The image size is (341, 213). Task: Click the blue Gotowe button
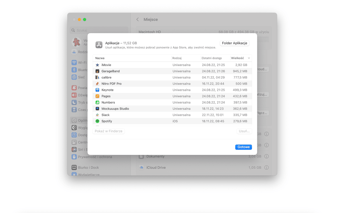[x=243, y=147]
